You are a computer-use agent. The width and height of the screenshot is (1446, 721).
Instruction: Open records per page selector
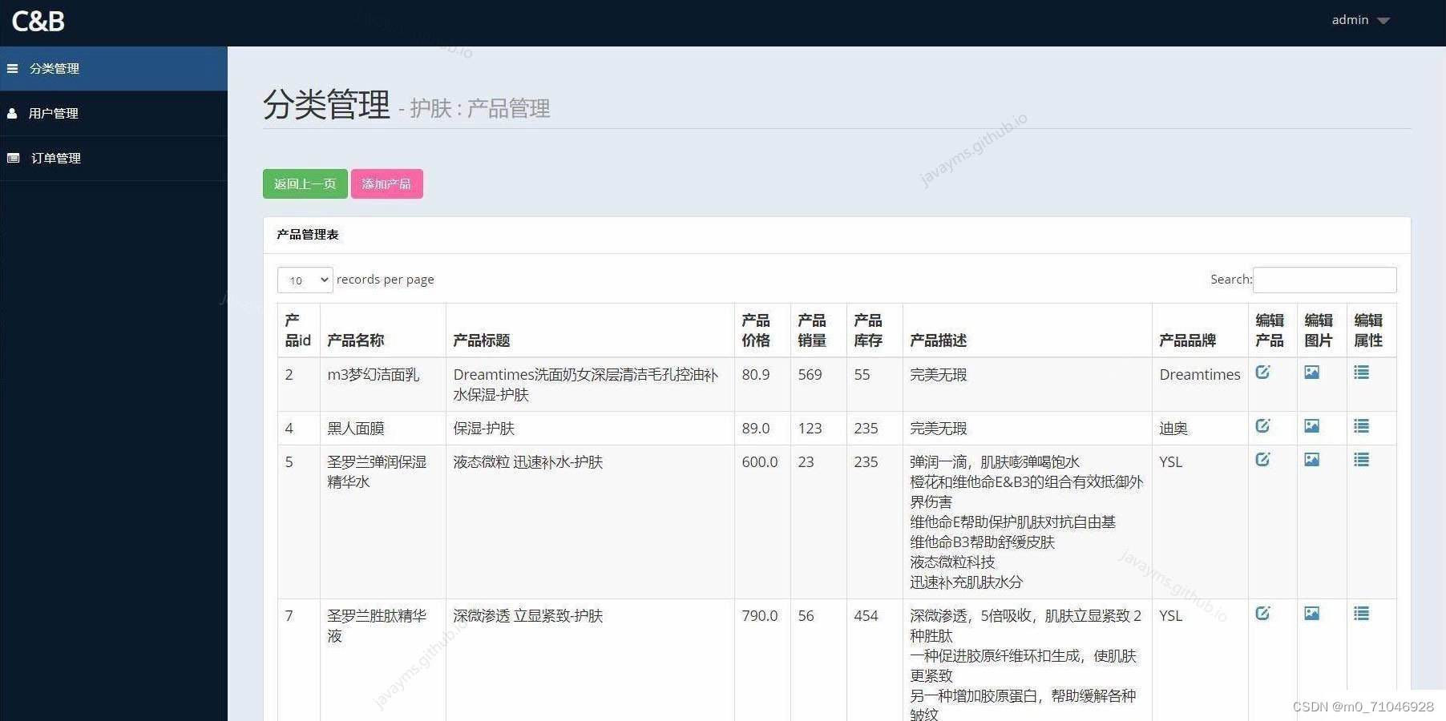click(305, 280)
